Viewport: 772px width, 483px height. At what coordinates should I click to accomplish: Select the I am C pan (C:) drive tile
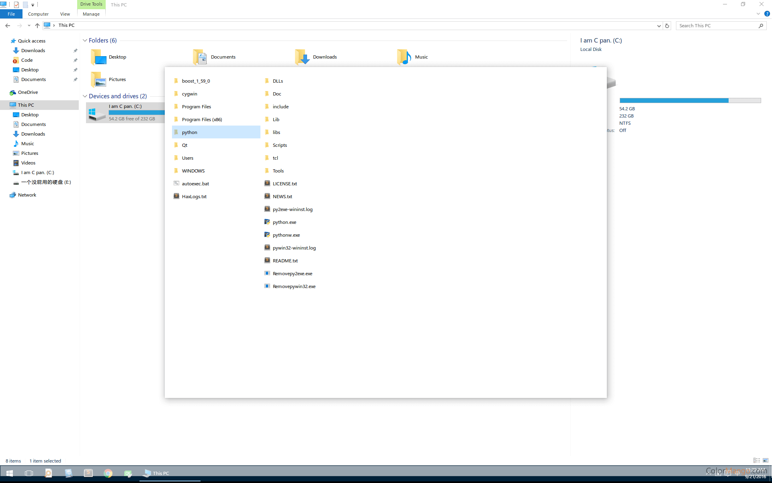125,113
